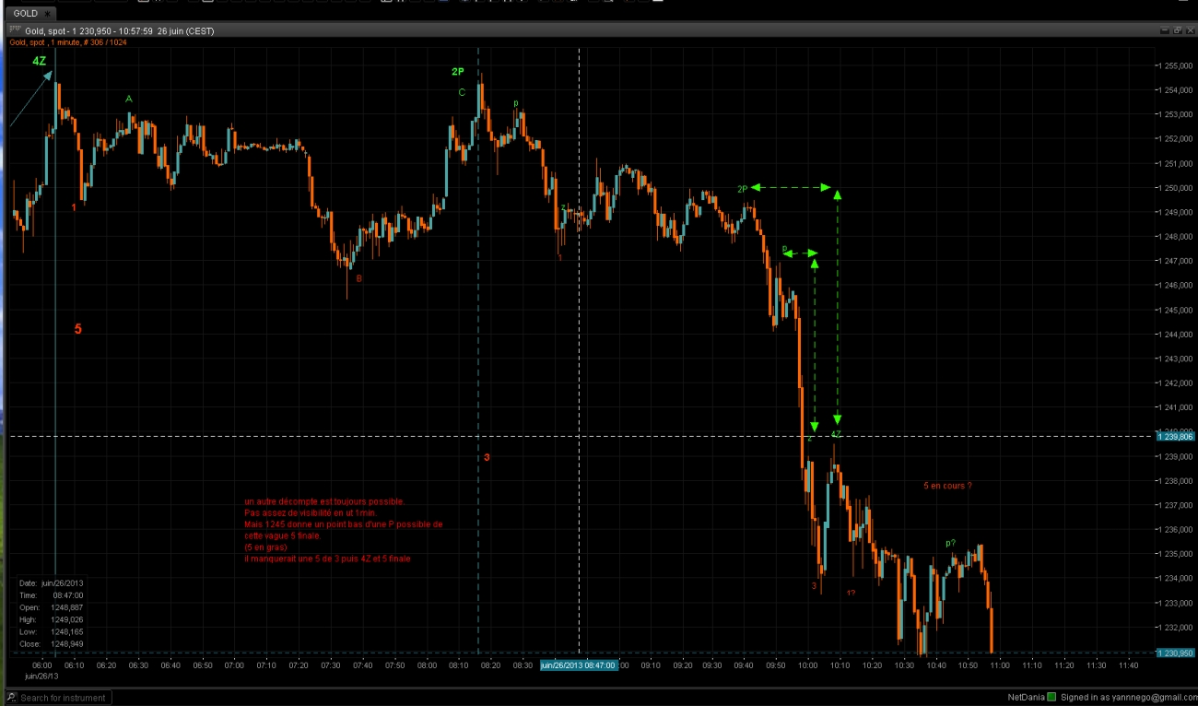Focus the Search for instrument field
This screenshot has height=706, width=1198.
[63, 698]
